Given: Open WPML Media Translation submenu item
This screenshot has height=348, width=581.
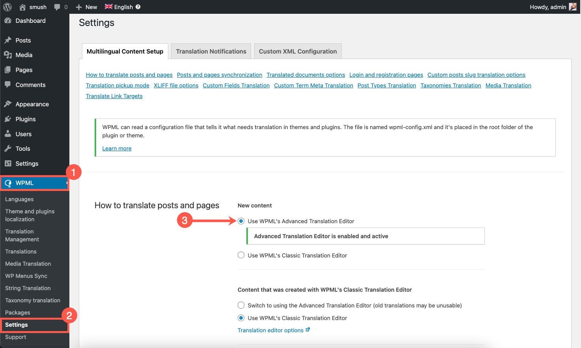Looking at the screenshot, I should (x=28, y=264).
